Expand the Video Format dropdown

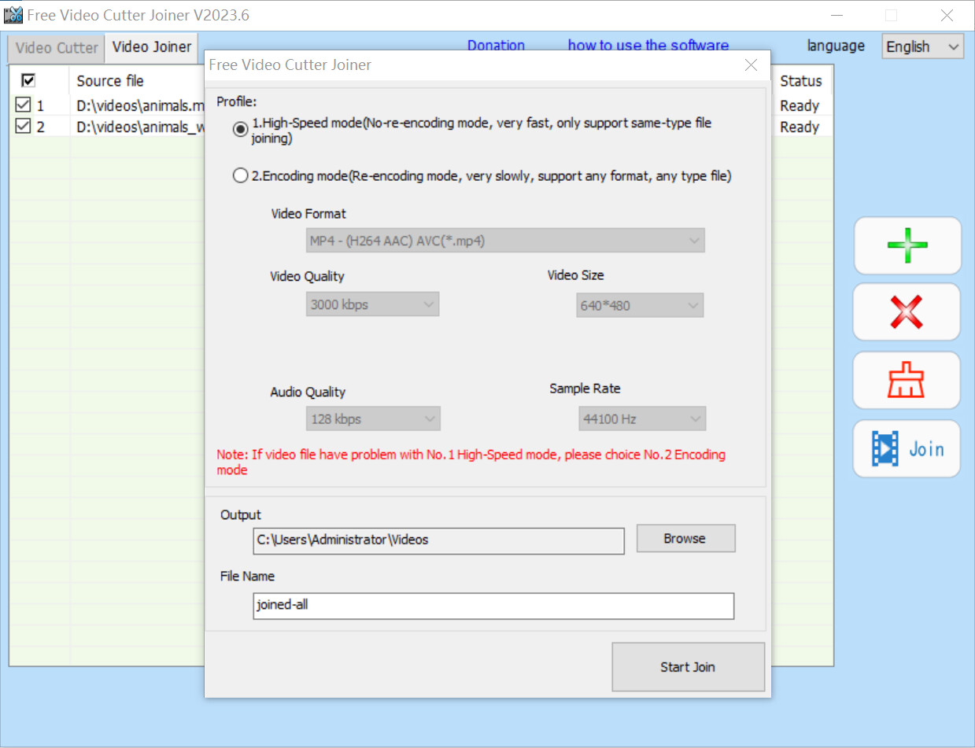pyautogui.click(x=505, y=241)
